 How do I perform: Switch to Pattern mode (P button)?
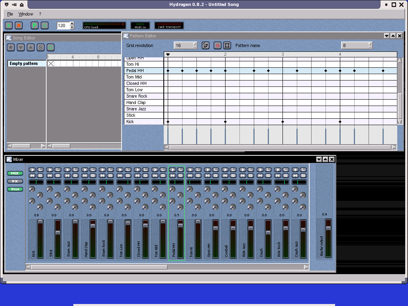(x=35, y=25)
